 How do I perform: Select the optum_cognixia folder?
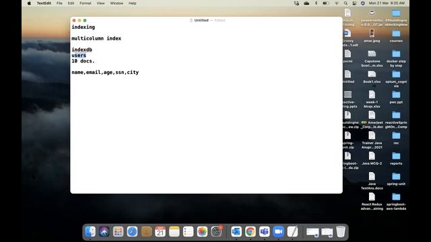coord(396,79)
